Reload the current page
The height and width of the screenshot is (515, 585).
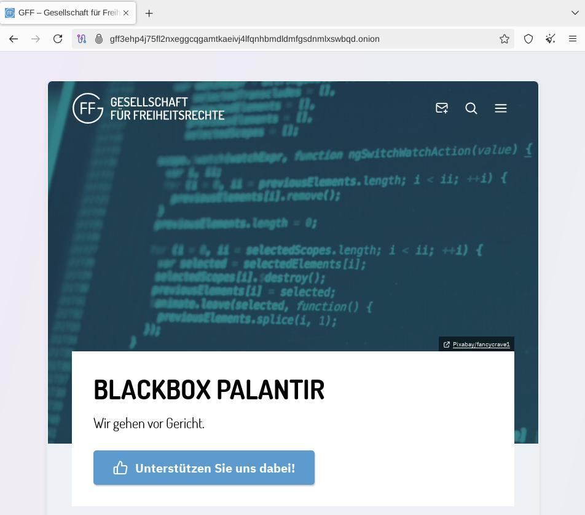[x=58, y=39]
